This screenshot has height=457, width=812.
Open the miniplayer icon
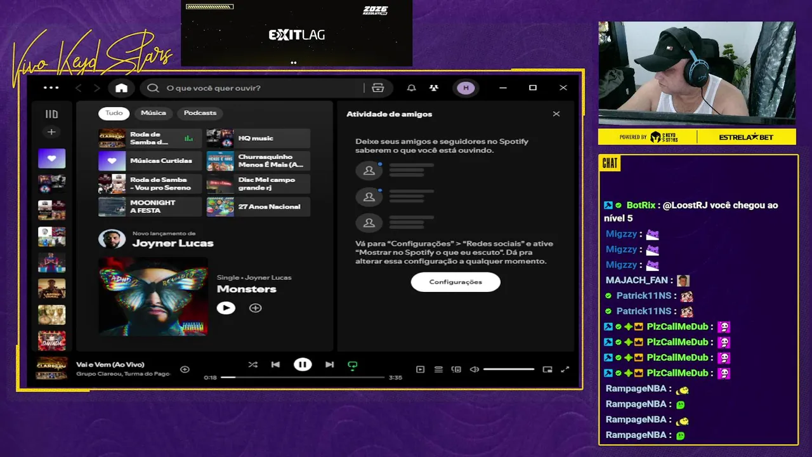tap(547, 369)
